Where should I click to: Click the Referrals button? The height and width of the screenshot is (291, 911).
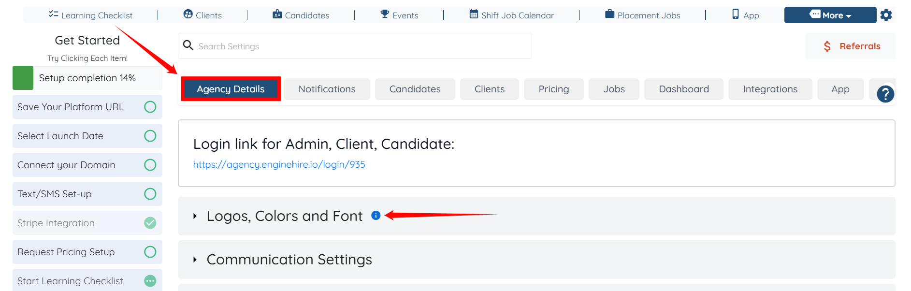pyautogui.click(x=850, y=46)
